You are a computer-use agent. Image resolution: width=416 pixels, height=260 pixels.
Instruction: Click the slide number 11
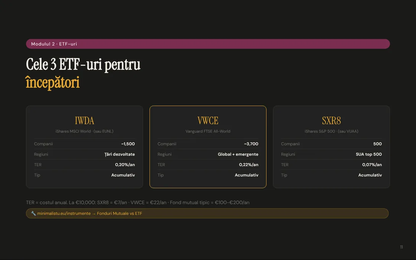tap(402, 247)
